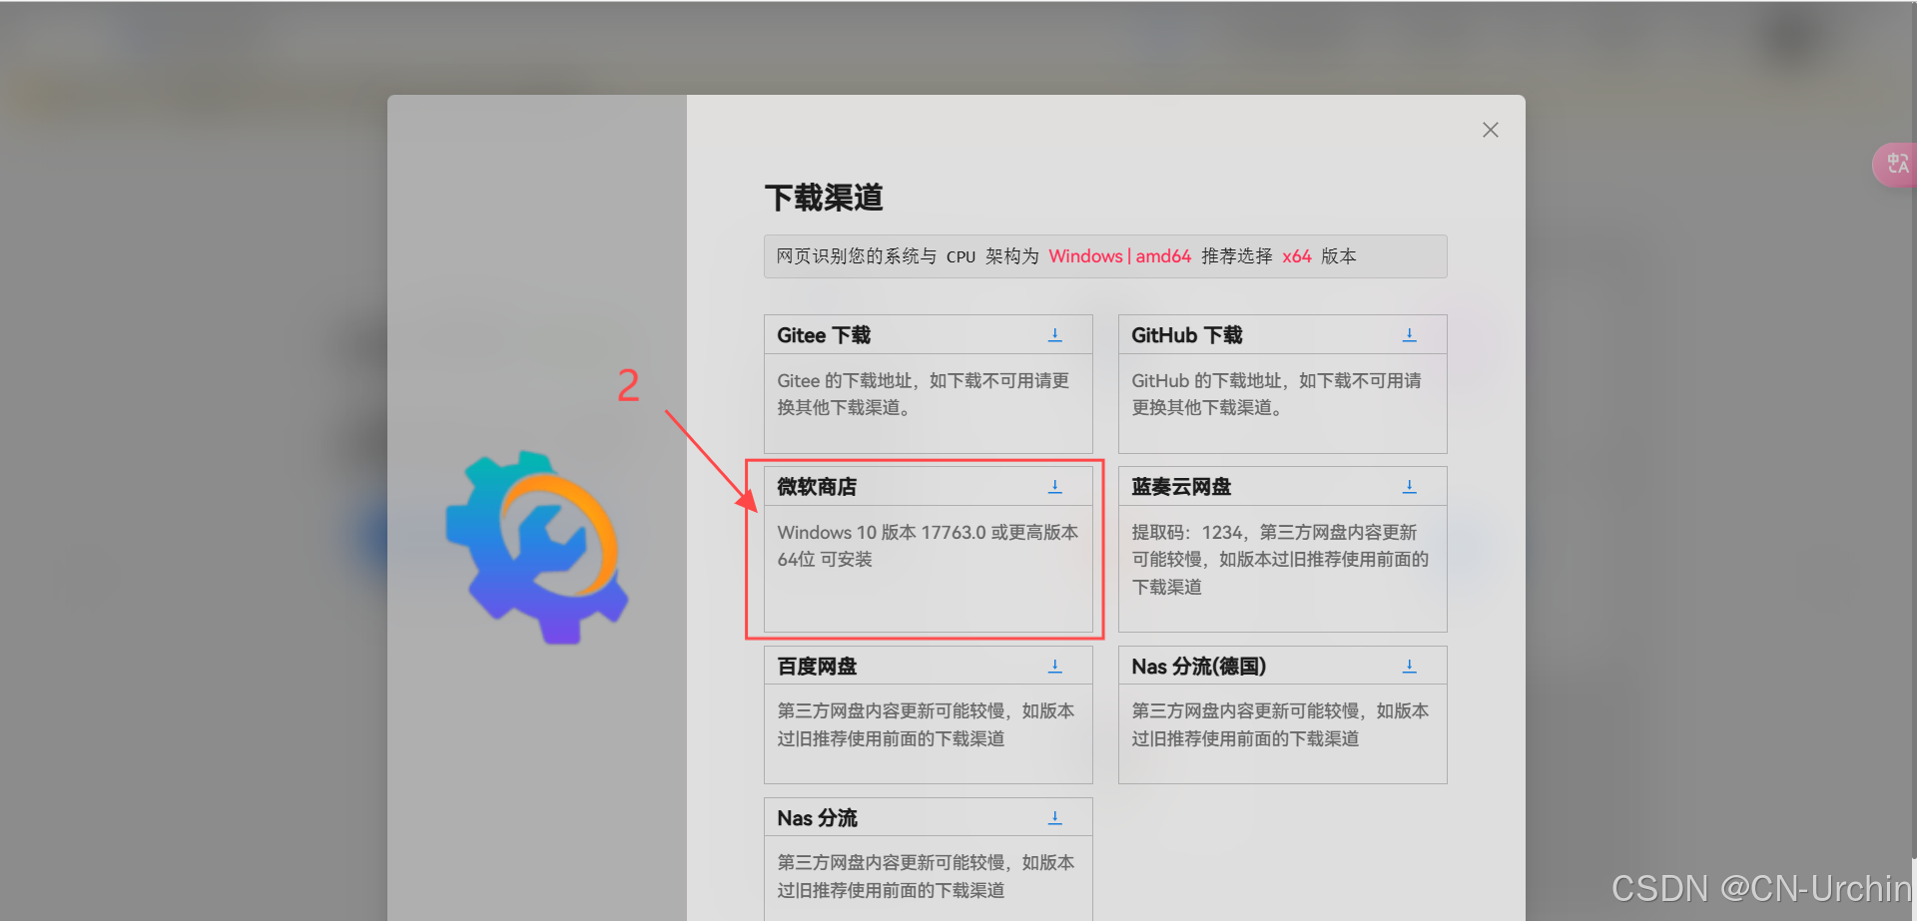Close the 下载渠道 dialog
The height and width of the screenshot is (921, 1917).
click(x=1490, y=130)
